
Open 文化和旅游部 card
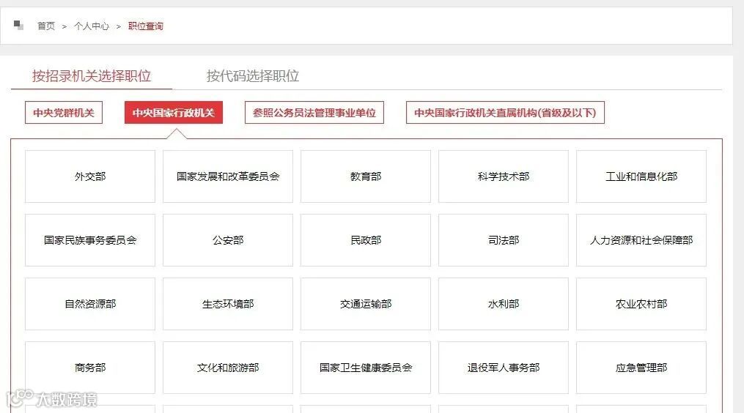pos(228,368)
